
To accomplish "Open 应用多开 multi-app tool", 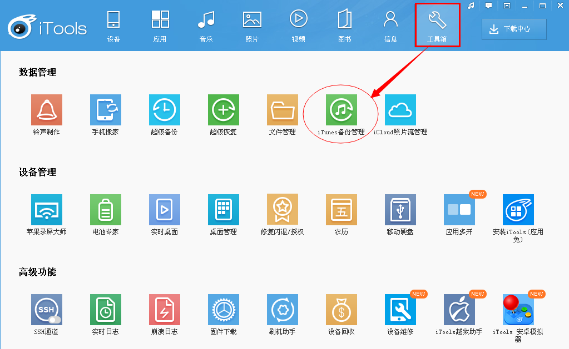I will click(459, 210).
